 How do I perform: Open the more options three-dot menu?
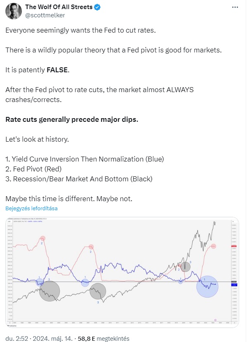(x=235, y=7)
